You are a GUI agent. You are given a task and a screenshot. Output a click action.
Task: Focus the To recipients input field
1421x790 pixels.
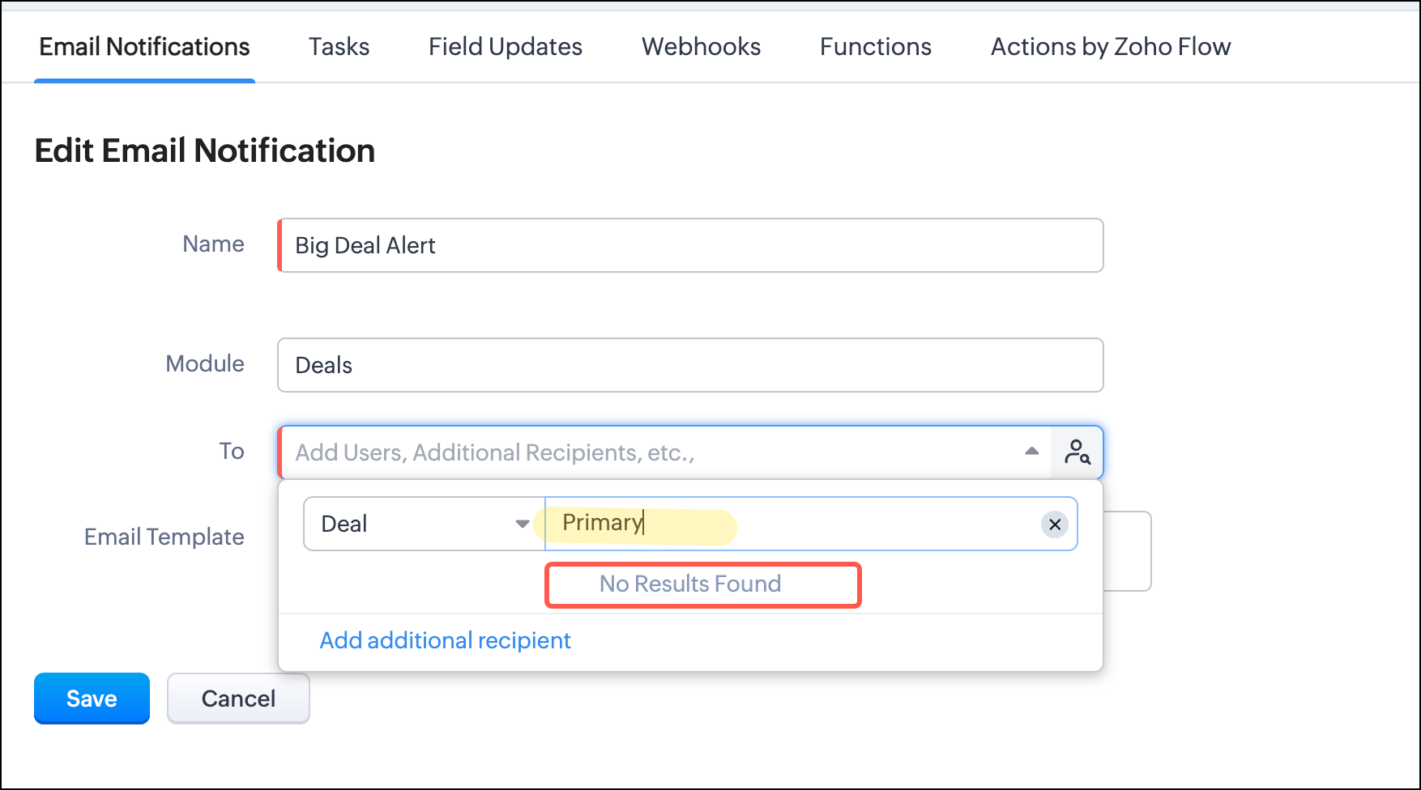pyautogui.click(x=648, y=452)
